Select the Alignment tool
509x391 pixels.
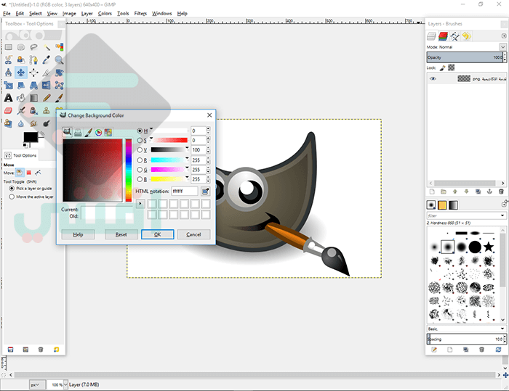point(33,73)
